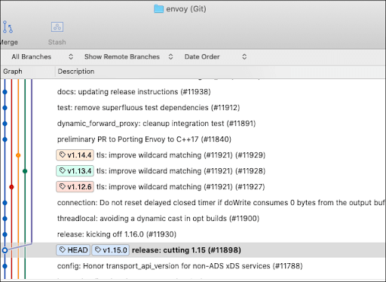Select commit 'tls: improve wildcard matching (#11921) (#11928)'

point(181,171)
